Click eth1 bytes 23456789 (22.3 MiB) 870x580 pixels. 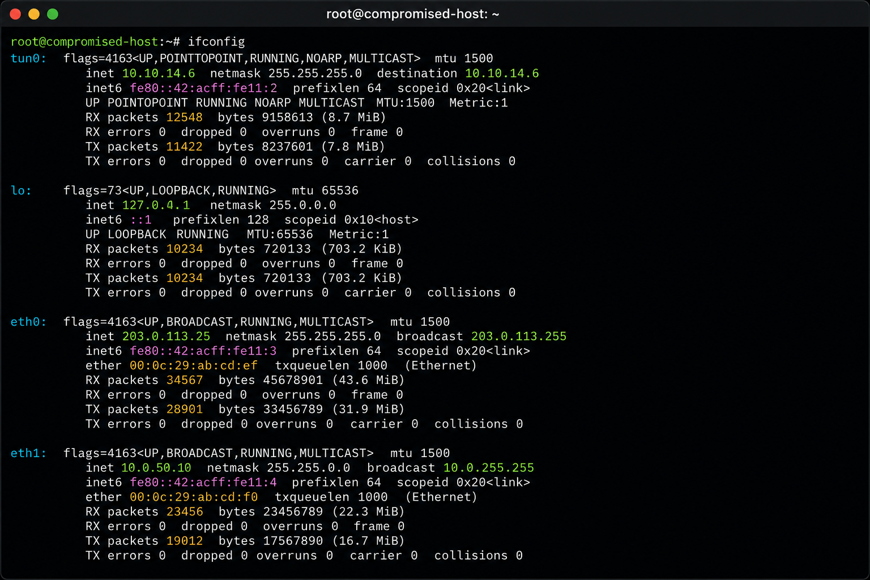coord(312,511)
